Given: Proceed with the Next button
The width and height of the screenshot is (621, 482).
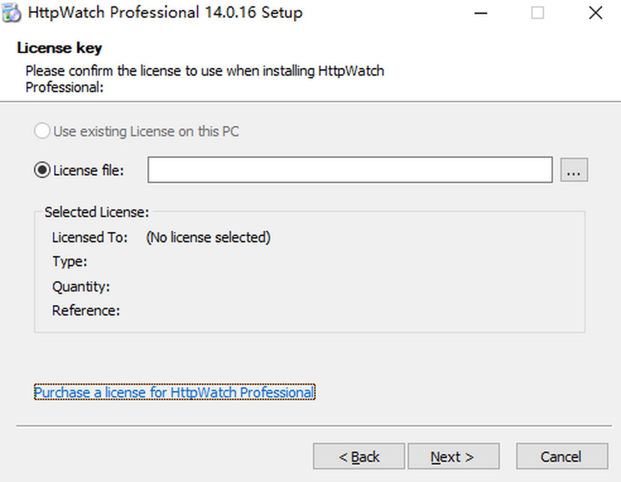Looking at the screenshot, I should click(x=453, y=457).
